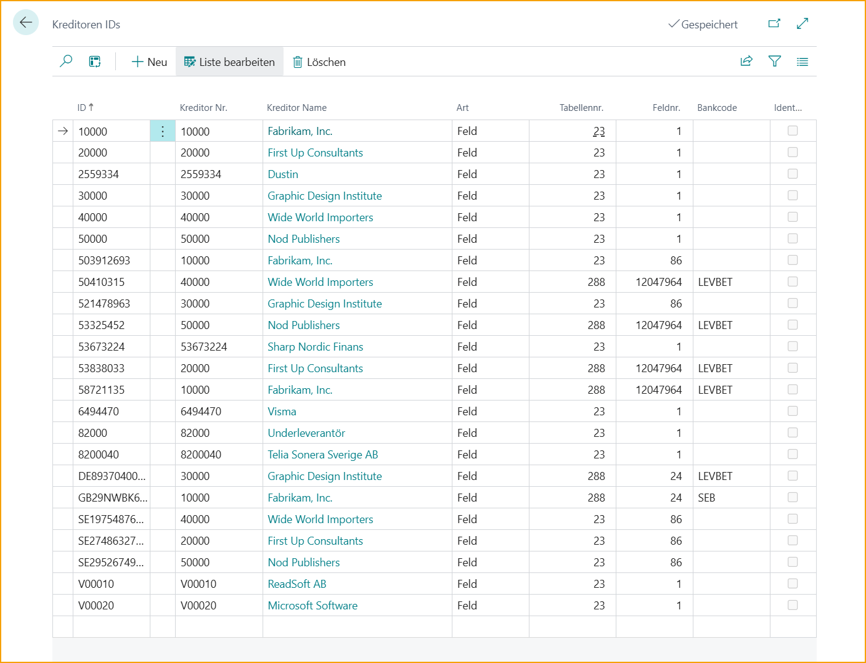Expand page with diagonal arrows icon
Viewport: 866px width, 663px height.
click(803, 24)
